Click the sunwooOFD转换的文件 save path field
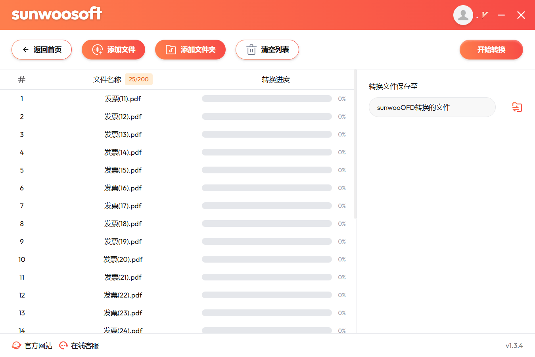535x357 pixels. click(431, 107)
